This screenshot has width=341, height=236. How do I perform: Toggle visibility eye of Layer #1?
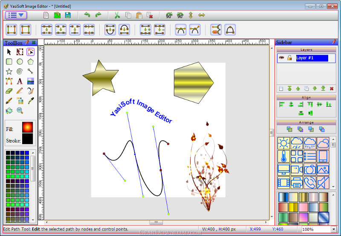(281, 58)
